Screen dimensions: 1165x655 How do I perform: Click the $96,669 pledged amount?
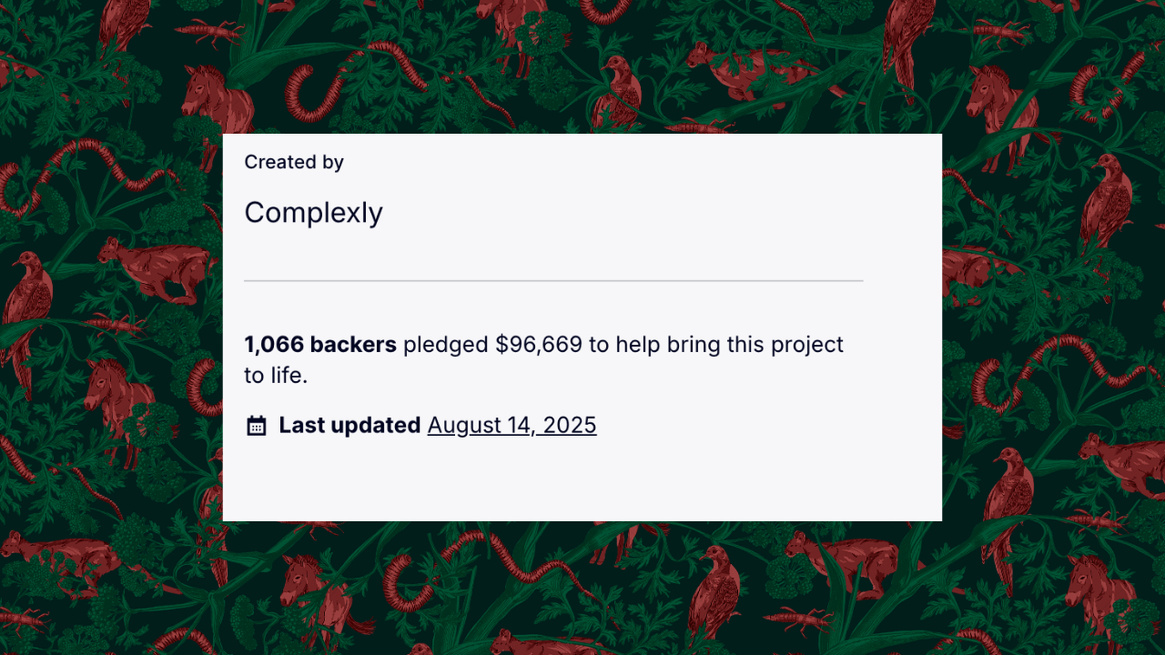click(x=538, y=345)
